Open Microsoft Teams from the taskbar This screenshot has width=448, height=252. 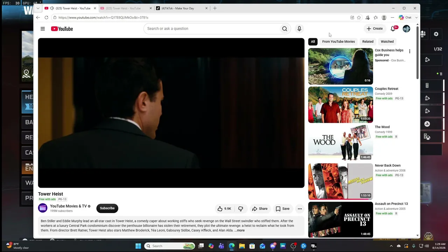[221, 246]
